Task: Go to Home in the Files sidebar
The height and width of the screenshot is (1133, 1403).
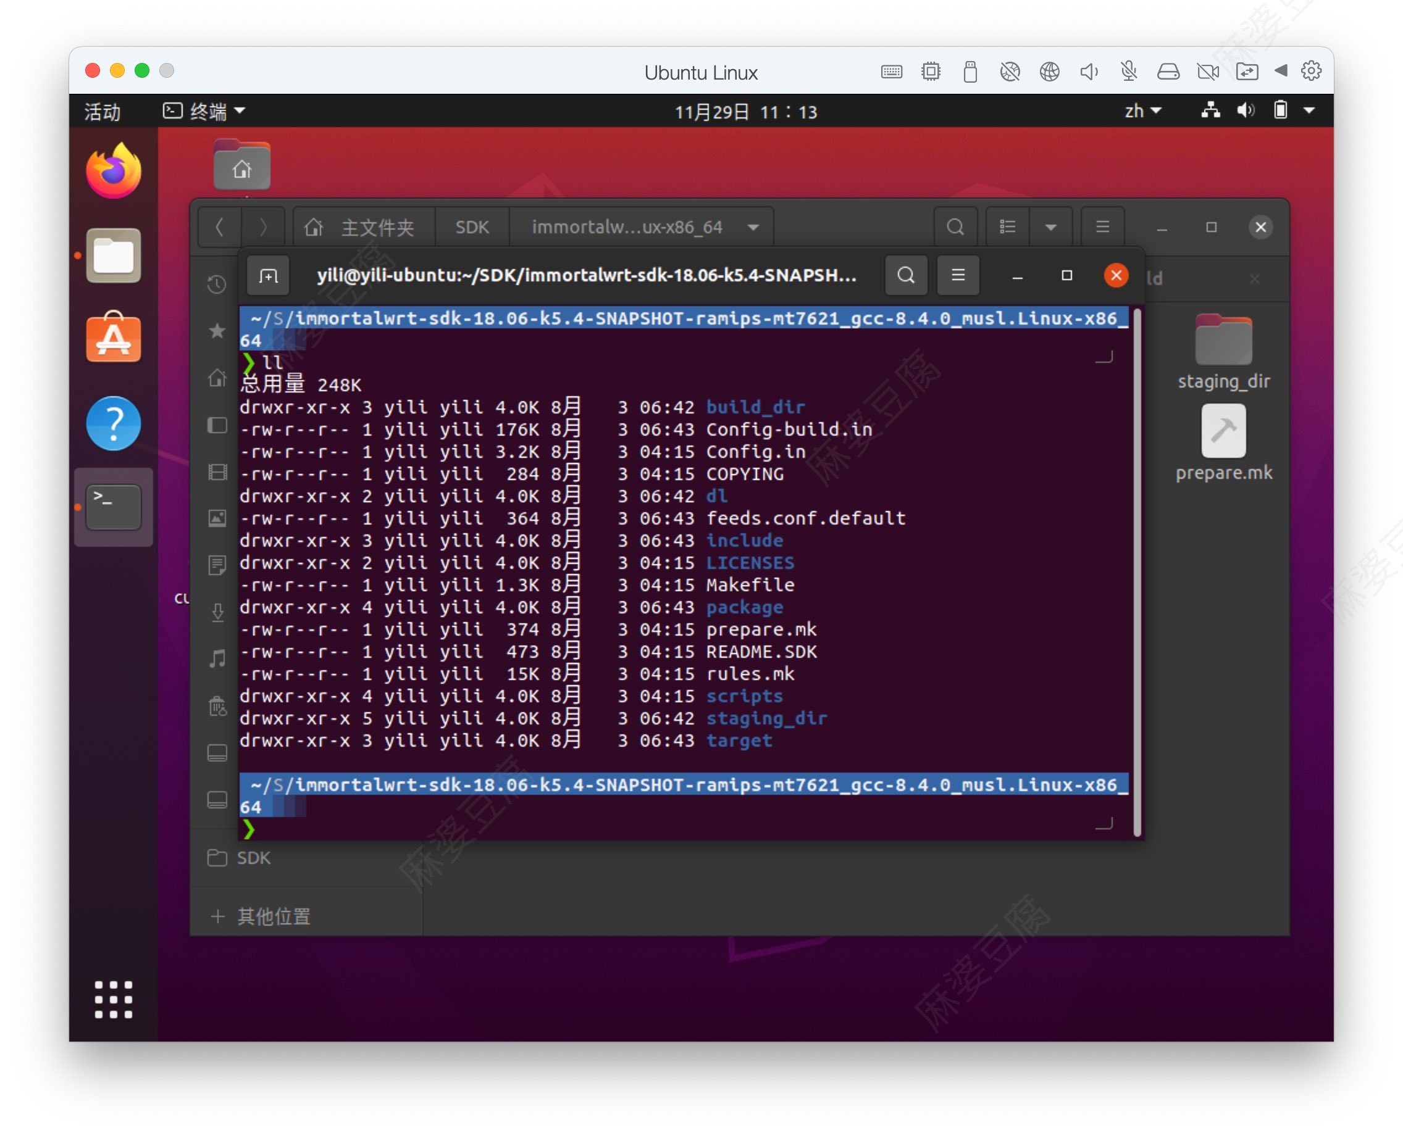Action: 217,378
